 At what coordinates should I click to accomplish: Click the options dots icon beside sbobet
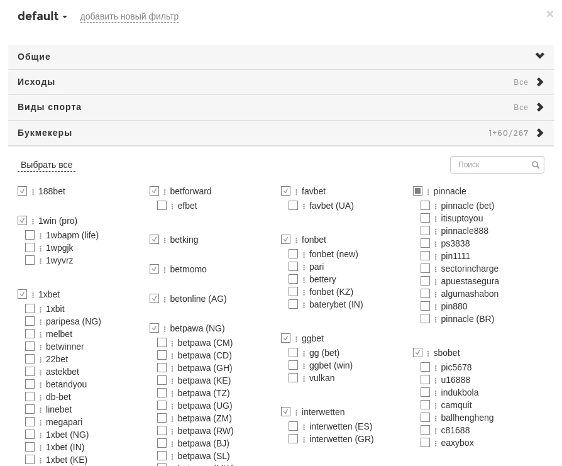(x=428, y=353)
